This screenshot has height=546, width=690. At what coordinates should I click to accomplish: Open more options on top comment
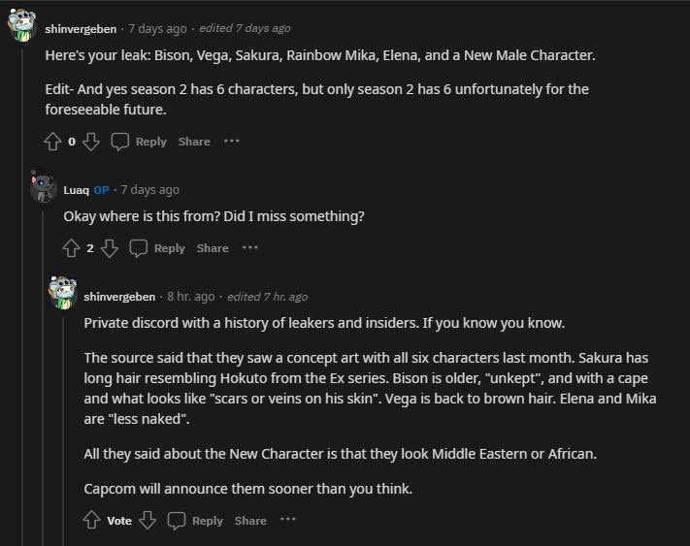231,142
